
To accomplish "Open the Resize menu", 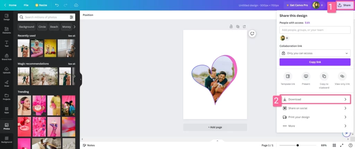I will tap(41, 5).
